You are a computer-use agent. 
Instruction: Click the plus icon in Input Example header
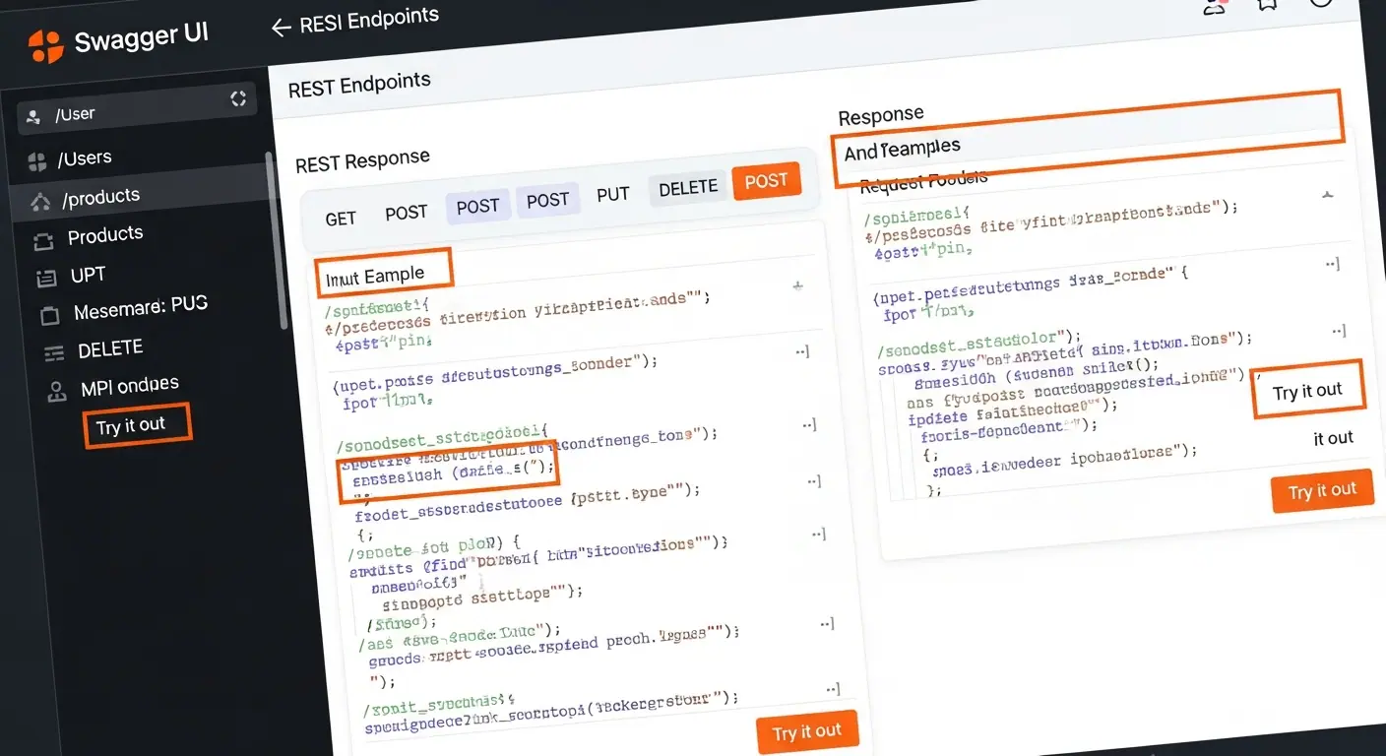[x=798, y=286]
